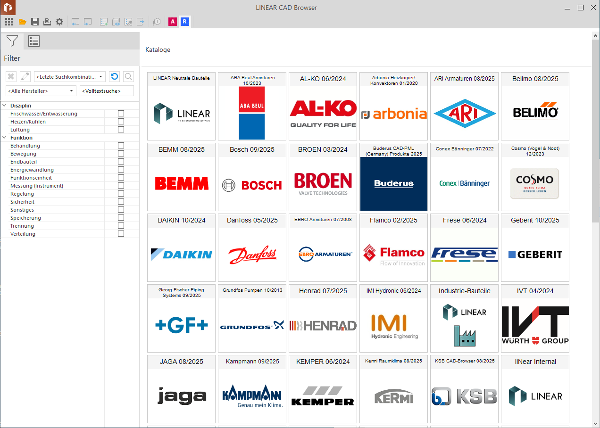
Task: Click the list with eyedropper icon
Action: tap(128, 22)
